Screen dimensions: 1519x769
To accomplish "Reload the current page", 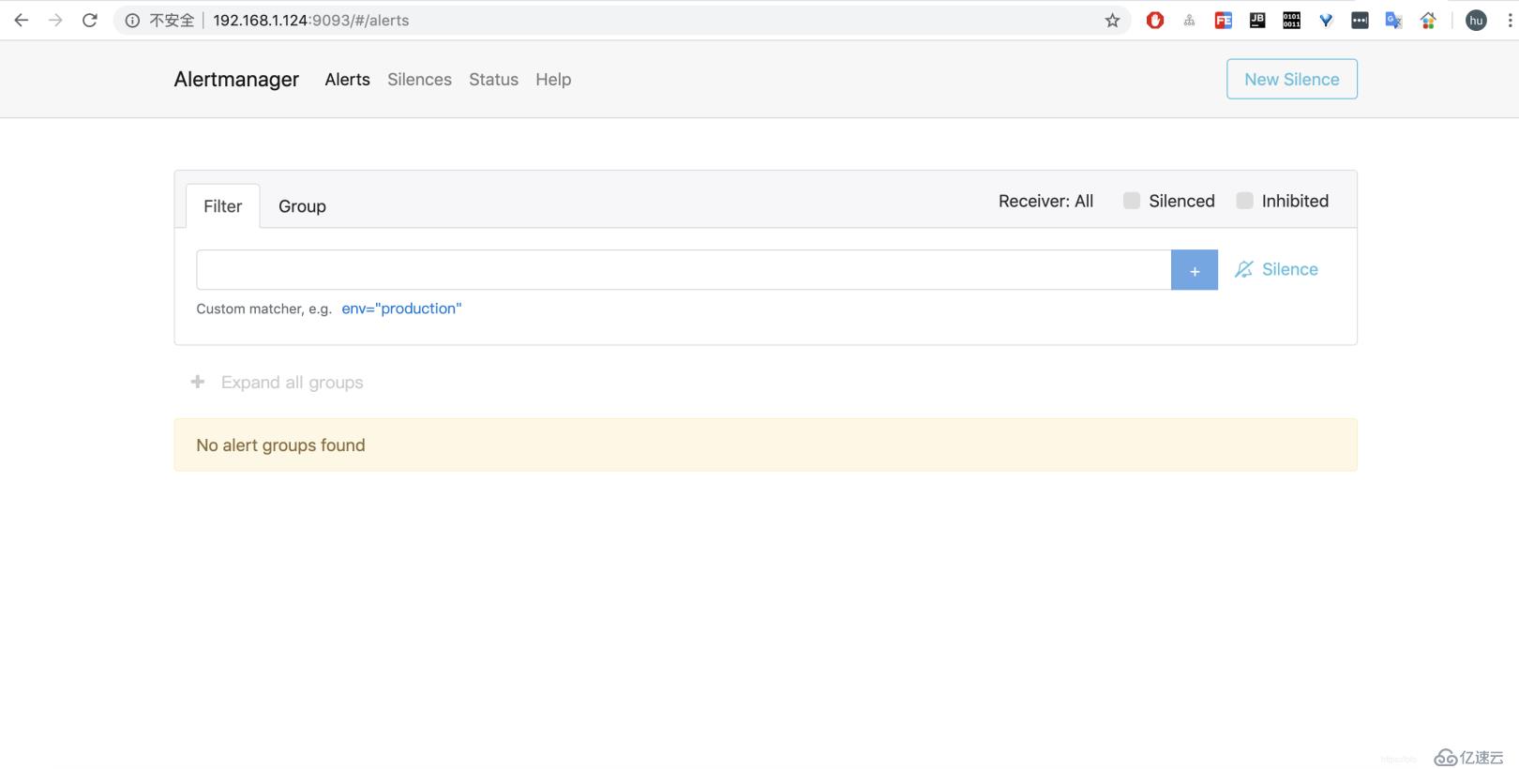I will pyautogui.click(x=90, y=20).
